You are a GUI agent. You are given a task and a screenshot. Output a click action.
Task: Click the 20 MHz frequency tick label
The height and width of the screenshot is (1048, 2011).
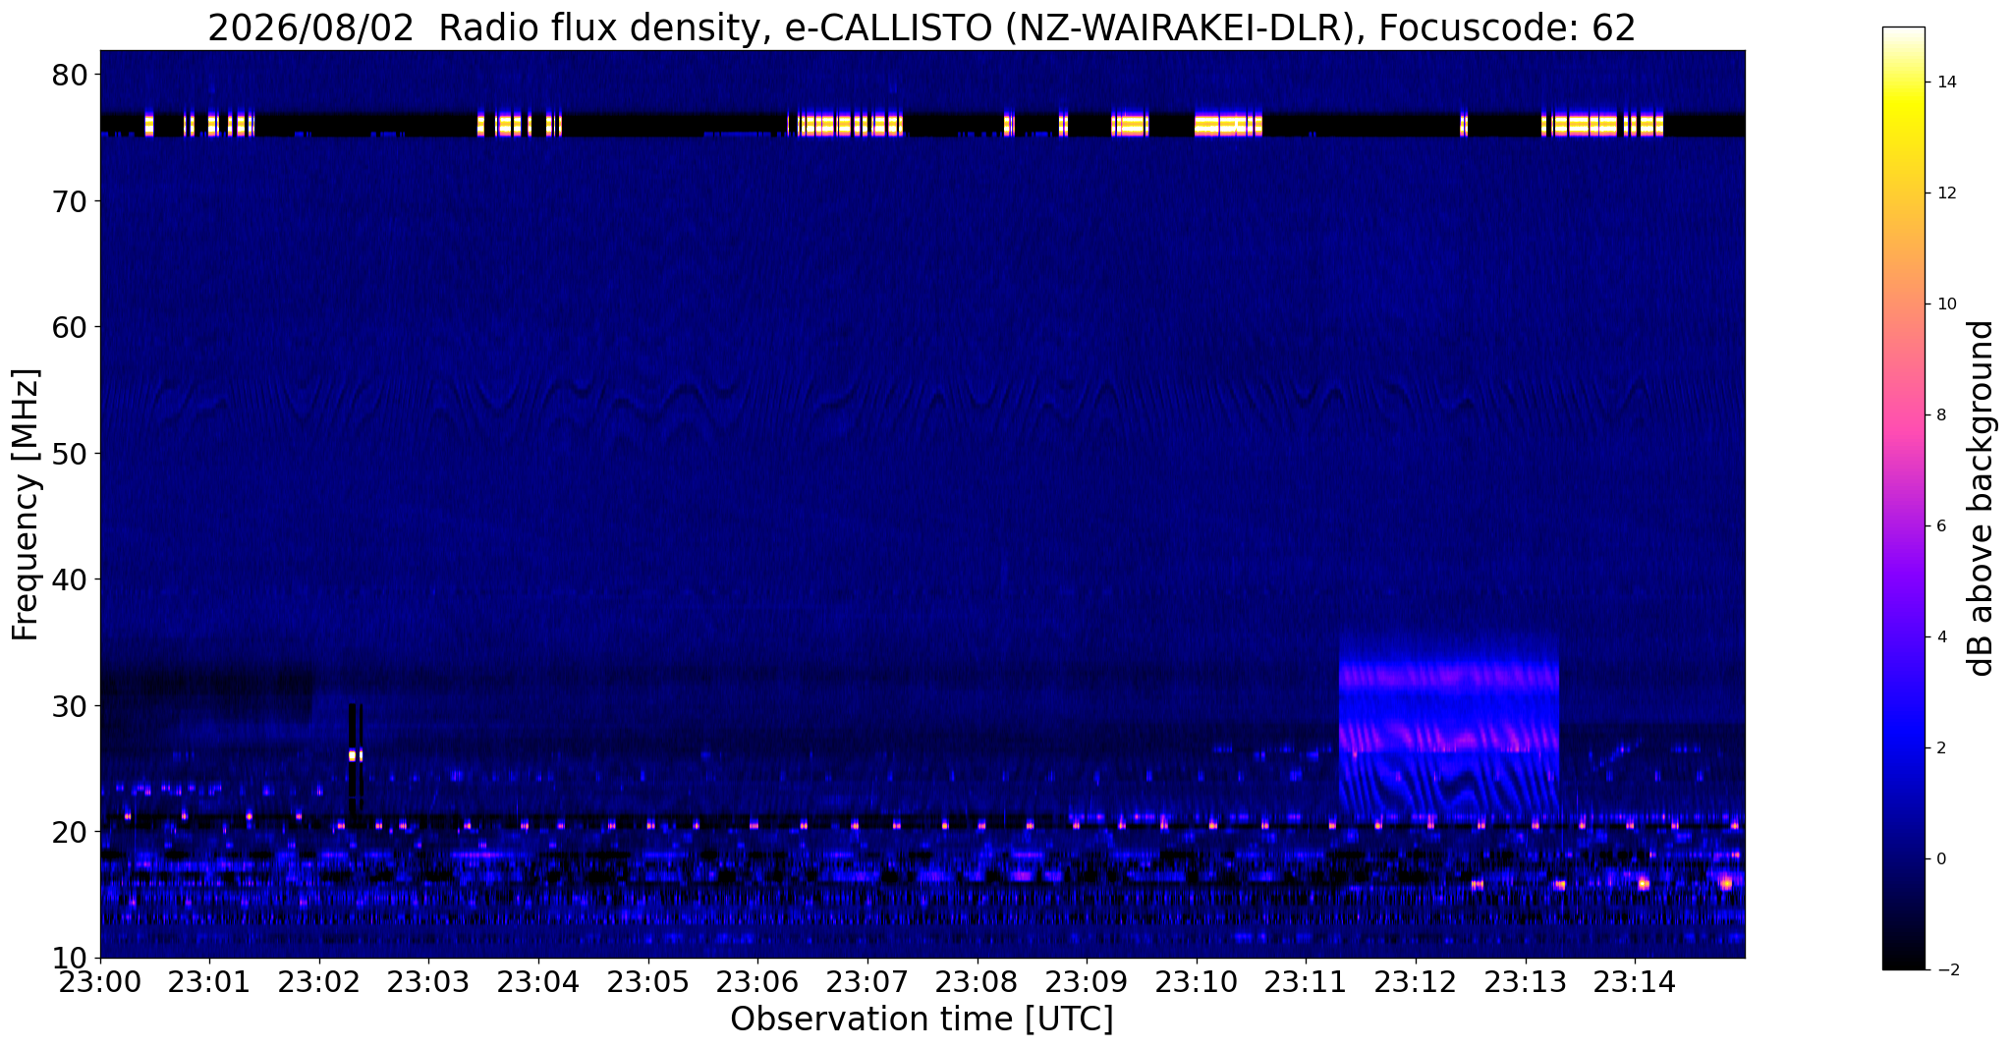tap(71, 832)
